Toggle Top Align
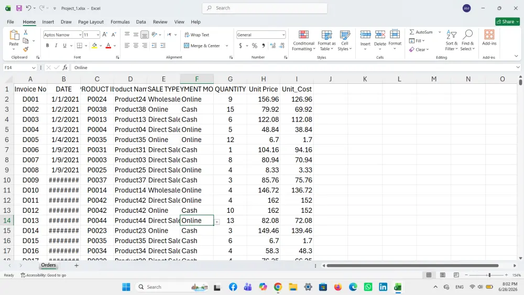The height and width of the screenshot is (295, 524). (127, 35)
